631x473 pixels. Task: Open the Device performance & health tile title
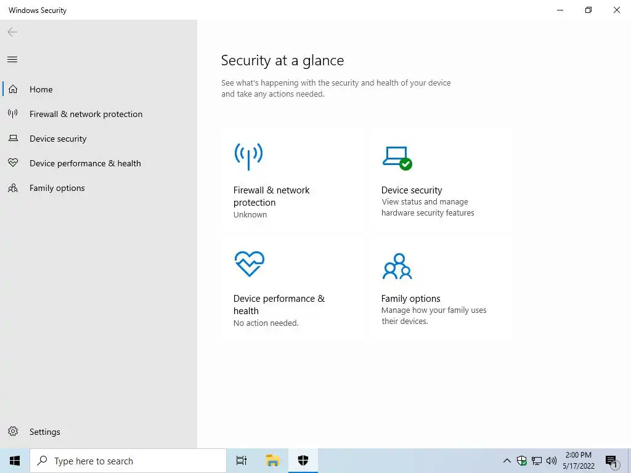click(279, 304)
